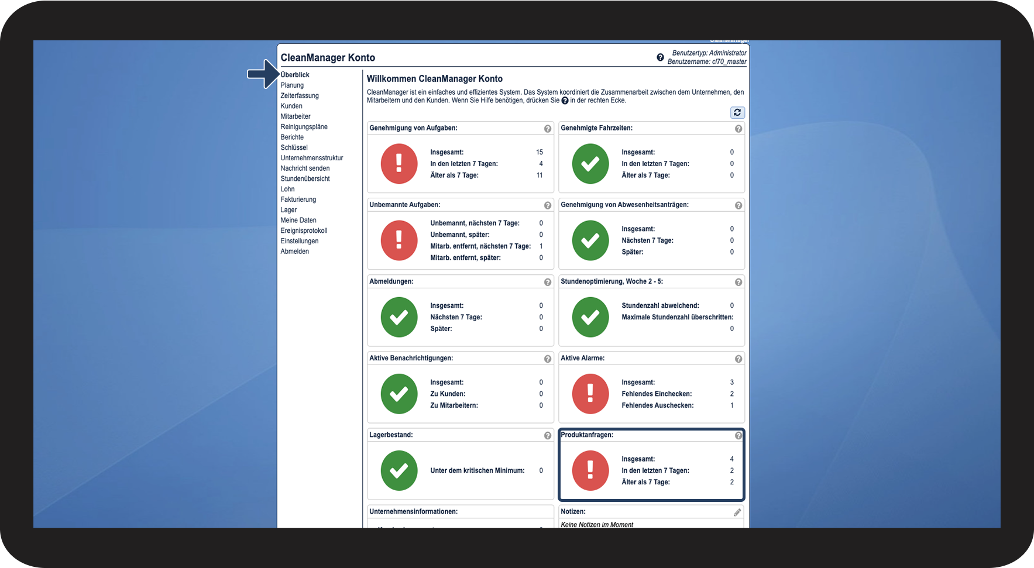Click 'Maximale Stundenzahl überschritten' label
This screenshot has height=568, width=1034.
[x=678, y=317]
